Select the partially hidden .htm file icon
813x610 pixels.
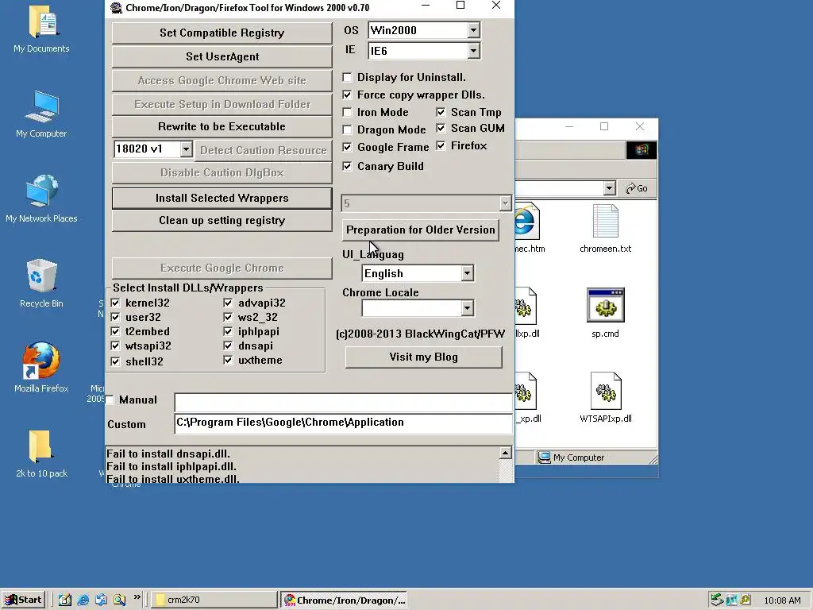(527, 222)
